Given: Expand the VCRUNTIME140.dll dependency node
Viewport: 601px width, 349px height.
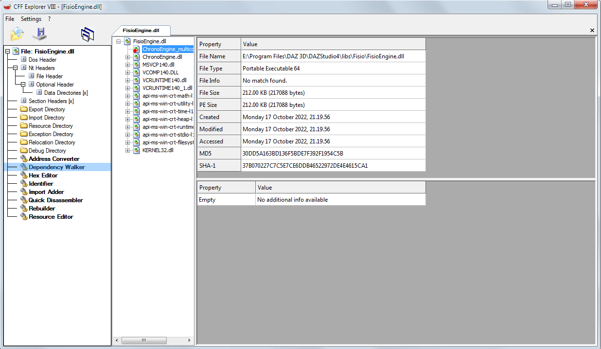Looking at the screenshot, I should click(128, 80).
